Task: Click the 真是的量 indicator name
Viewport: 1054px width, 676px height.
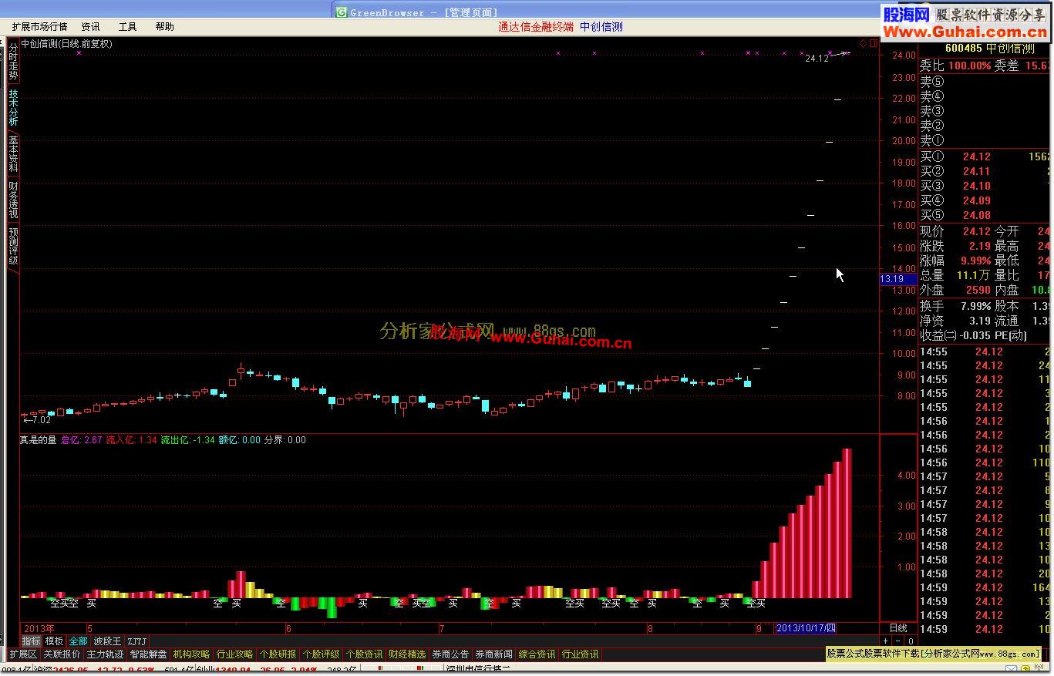Action: [x=39, y=440]
